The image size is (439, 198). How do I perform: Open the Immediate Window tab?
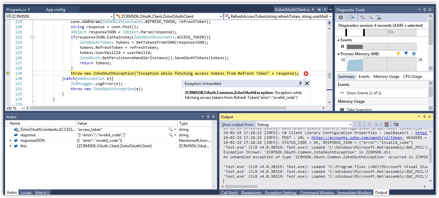(354, 193)
